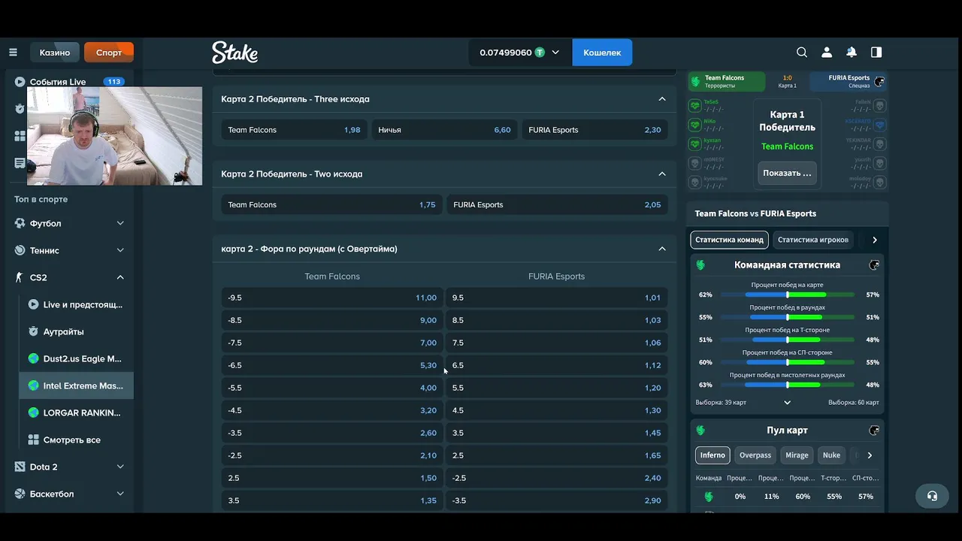962x541 pixels.
Task: Expand the Dota 2 sidebar section
Action: tap(120, 467)
